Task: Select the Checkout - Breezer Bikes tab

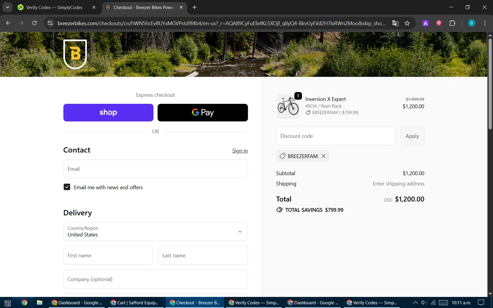Action: [x=144, y=7]
